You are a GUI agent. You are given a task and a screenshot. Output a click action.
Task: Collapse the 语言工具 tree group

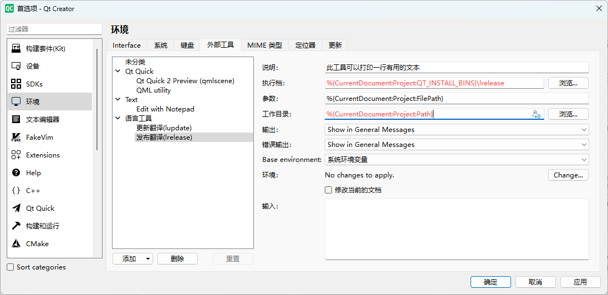(x=118, y=119)
